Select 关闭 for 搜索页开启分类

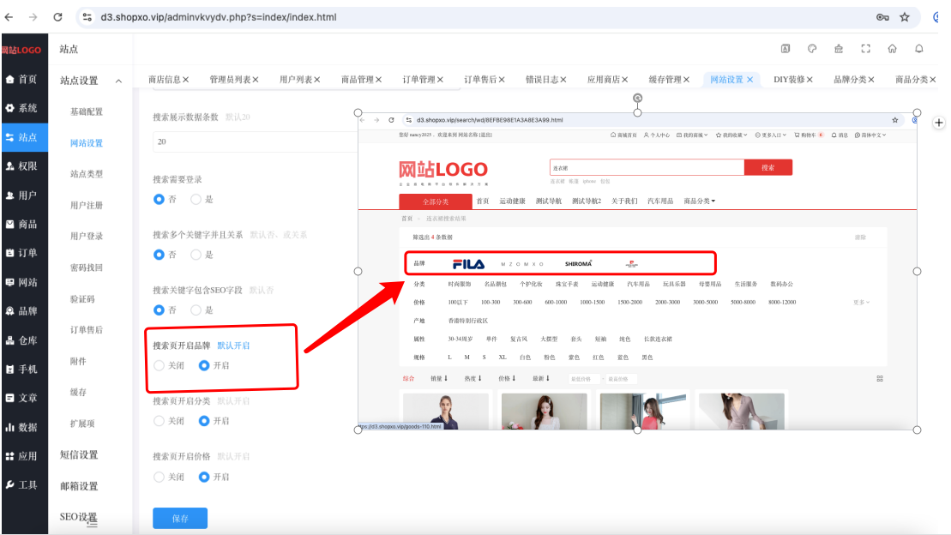(160, 421)
